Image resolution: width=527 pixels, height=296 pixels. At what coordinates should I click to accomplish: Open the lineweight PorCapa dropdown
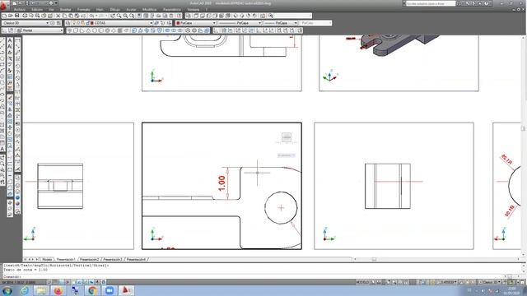281,23
